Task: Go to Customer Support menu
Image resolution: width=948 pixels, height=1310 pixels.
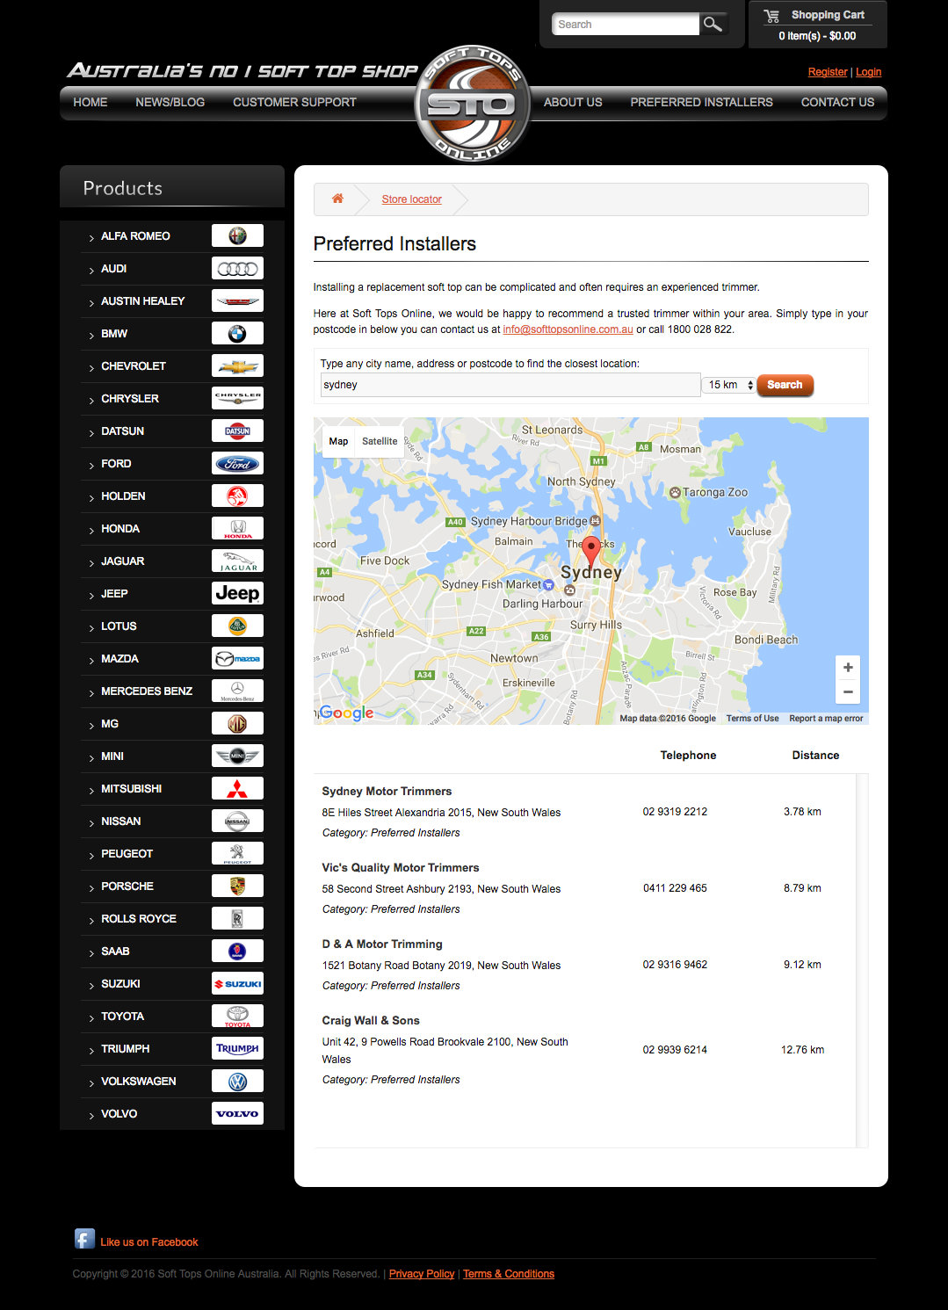Action: [294, 102]
